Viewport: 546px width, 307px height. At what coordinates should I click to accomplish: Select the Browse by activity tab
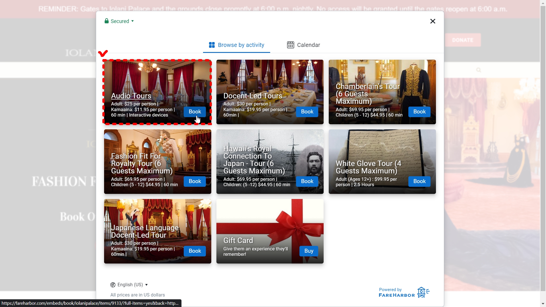point(236,45)
